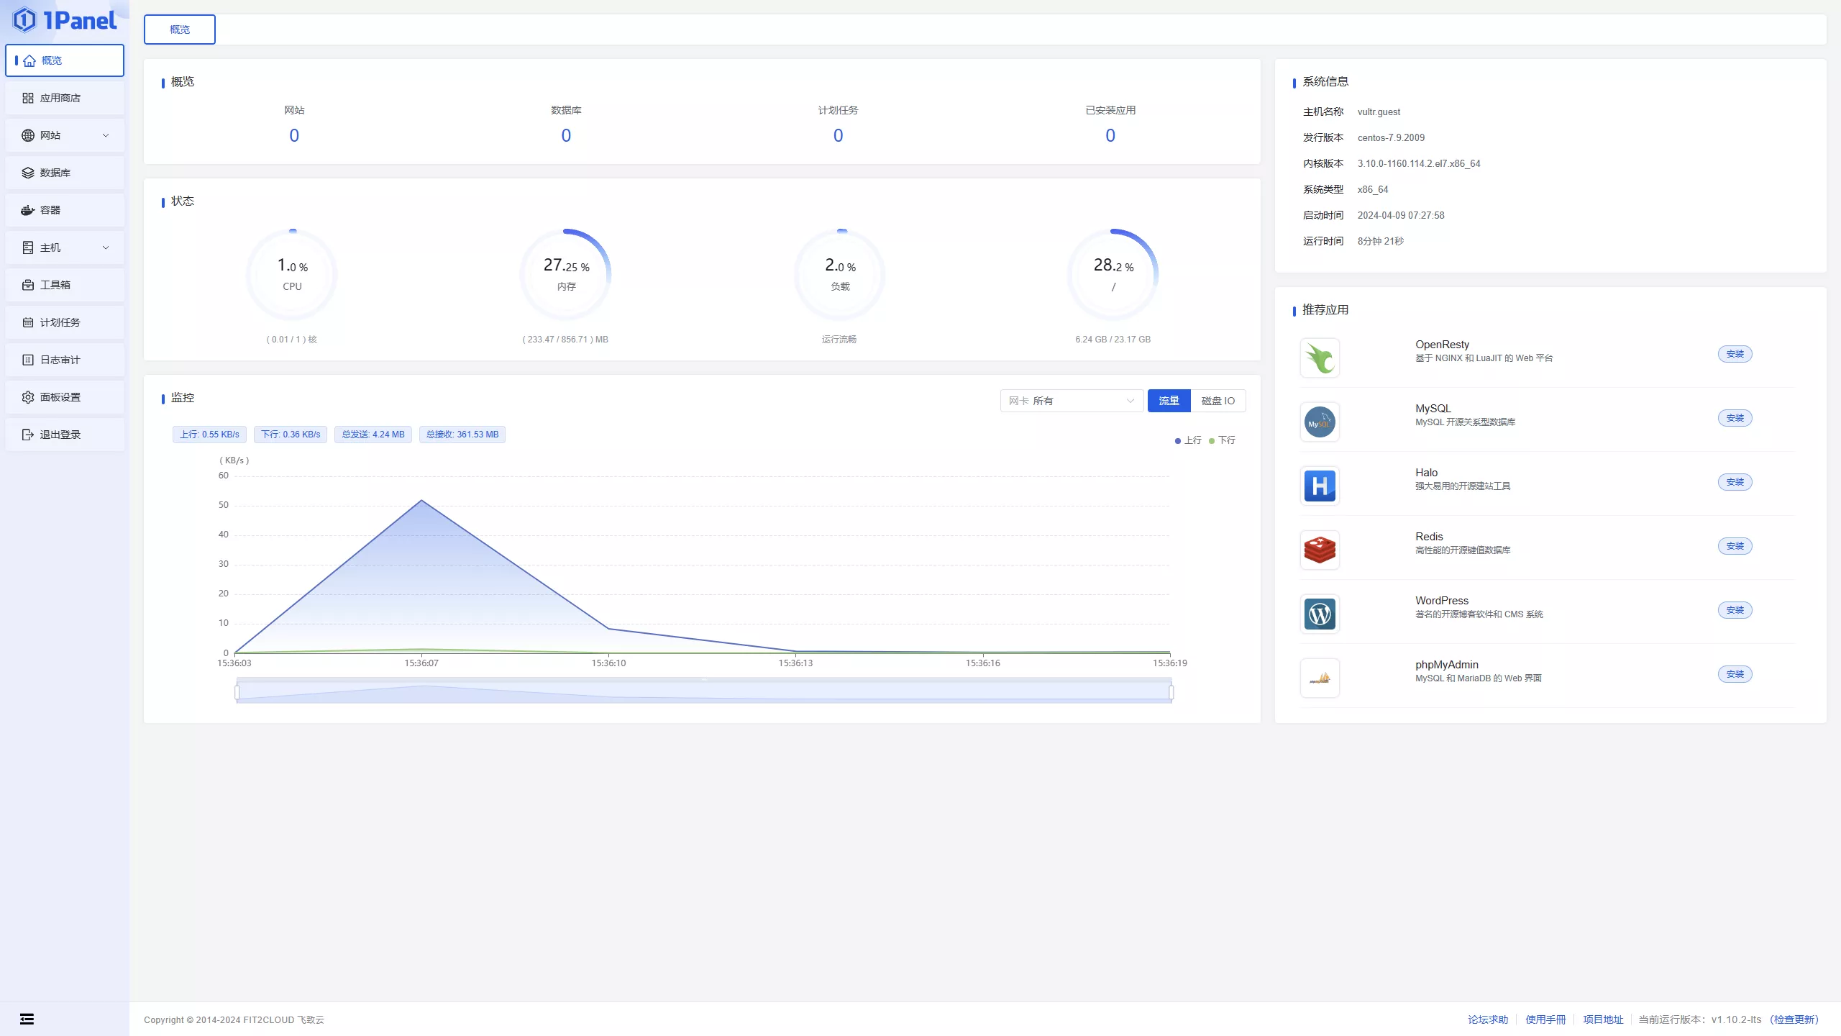Open the 应用商店 app store section
This screenshot has width=1841, height=1036.
tap(63, 97)
